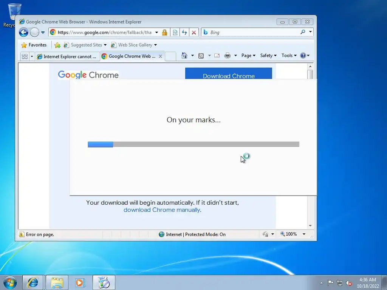
Task: Open Web Slice Gallery link
Action: click(133, 45)
